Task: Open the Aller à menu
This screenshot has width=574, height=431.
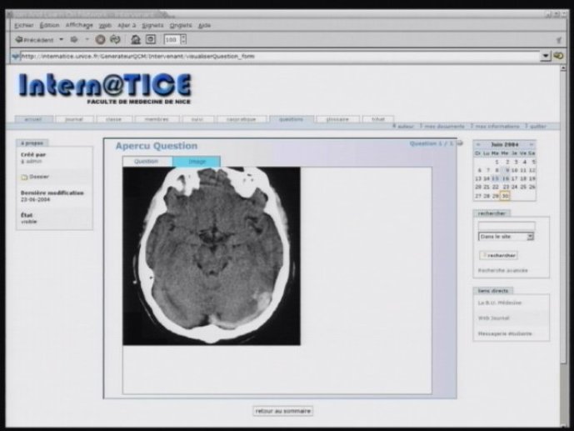Action: click(127, 25)
